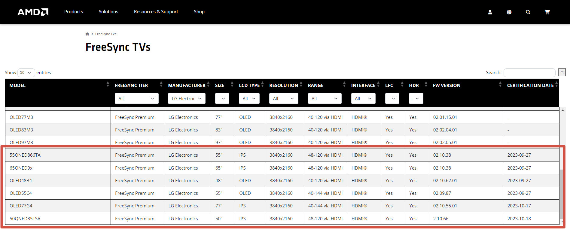Image resolution: width=570 pixels, height=229 pixels.
Task: Click the Shop navigation link
Action: point(199,12)
